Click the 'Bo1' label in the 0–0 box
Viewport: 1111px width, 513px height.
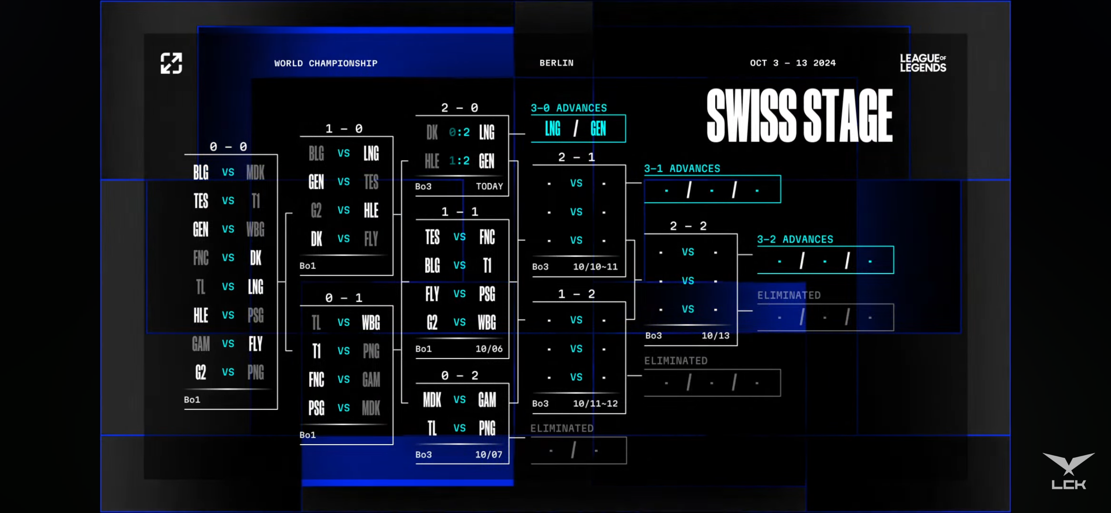[x=192, y=400]
